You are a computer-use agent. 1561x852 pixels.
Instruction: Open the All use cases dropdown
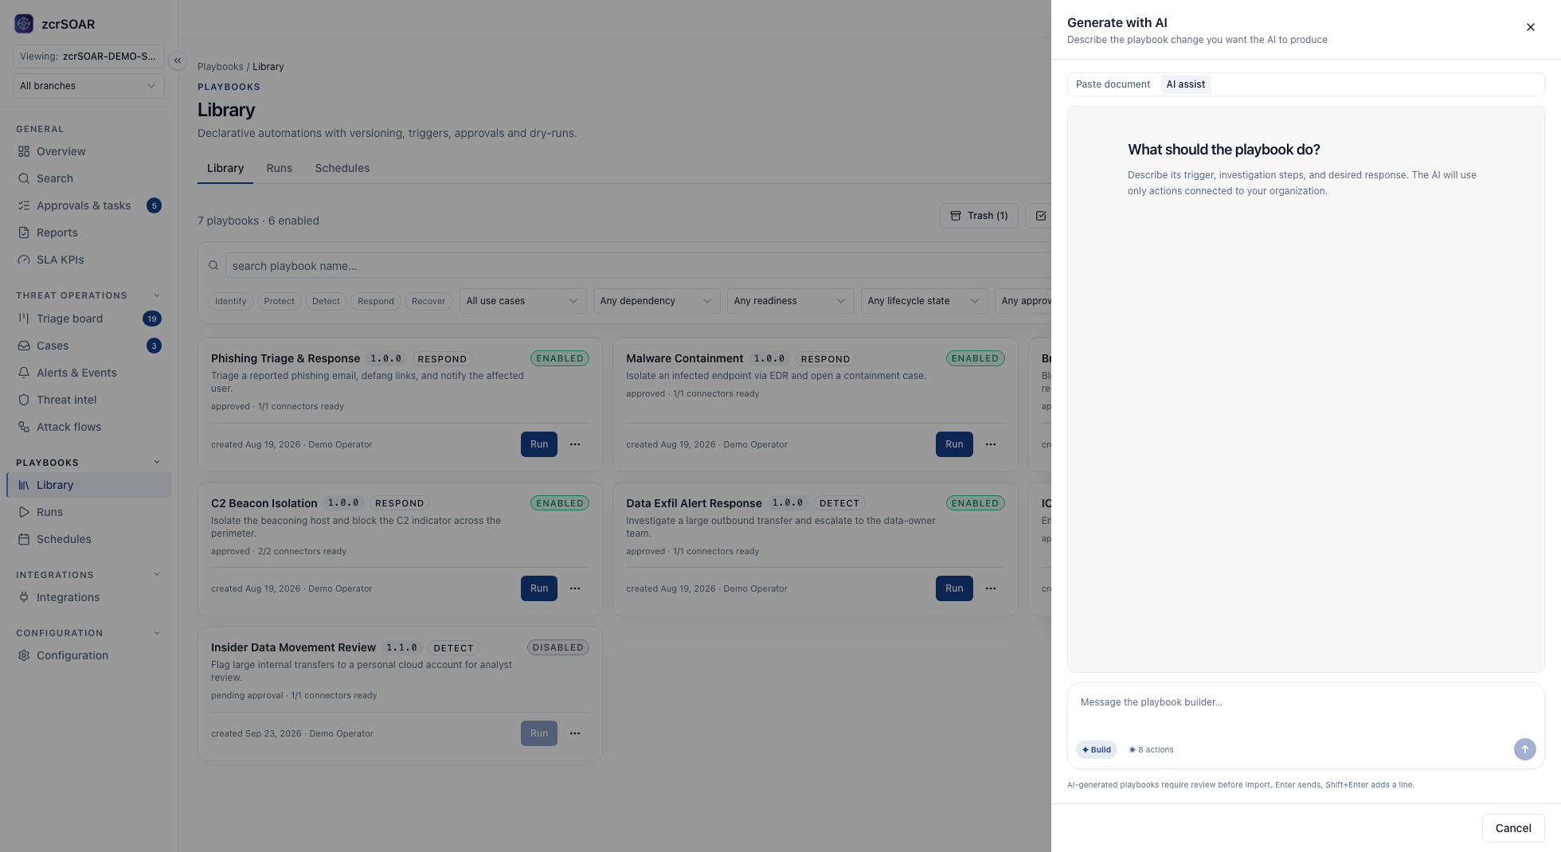point(522,301)
